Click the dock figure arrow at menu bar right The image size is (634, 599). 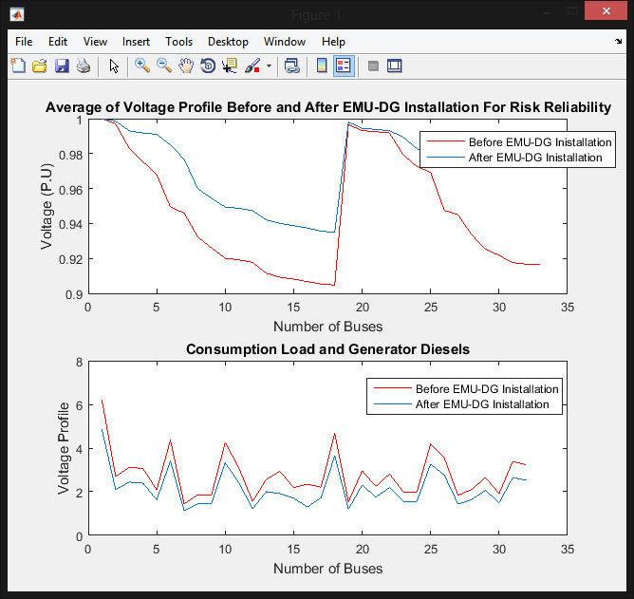[x=618, y=41]
